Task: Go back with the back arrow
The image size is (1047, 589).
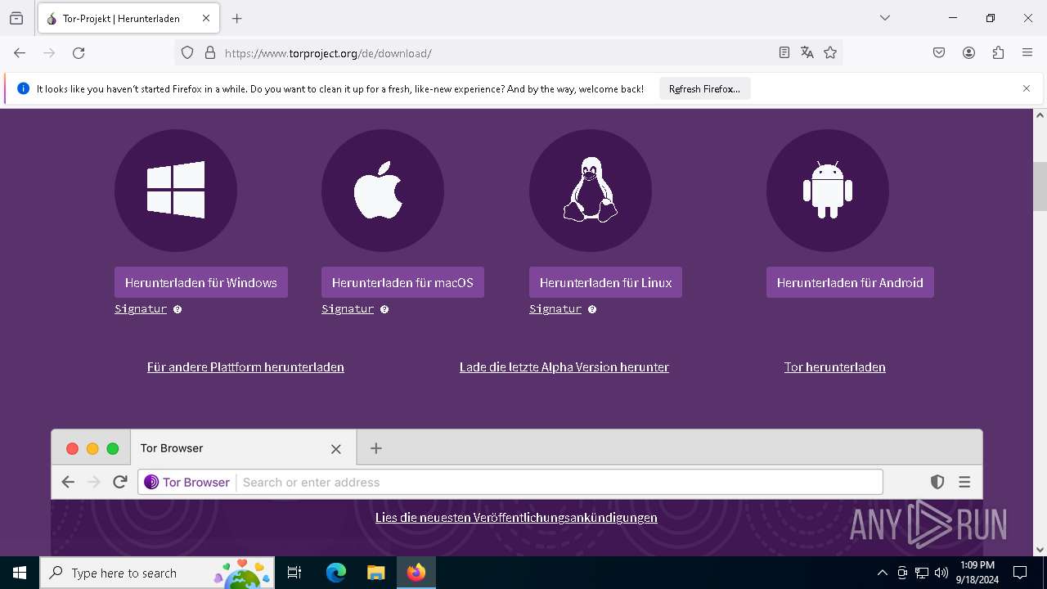Action: pyautogui.click(x=20, y=53)
